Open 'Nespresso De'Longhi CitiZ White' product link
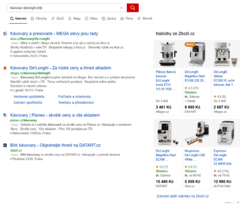The width and height of the screenshot is (246, 208). click(195, 155)
